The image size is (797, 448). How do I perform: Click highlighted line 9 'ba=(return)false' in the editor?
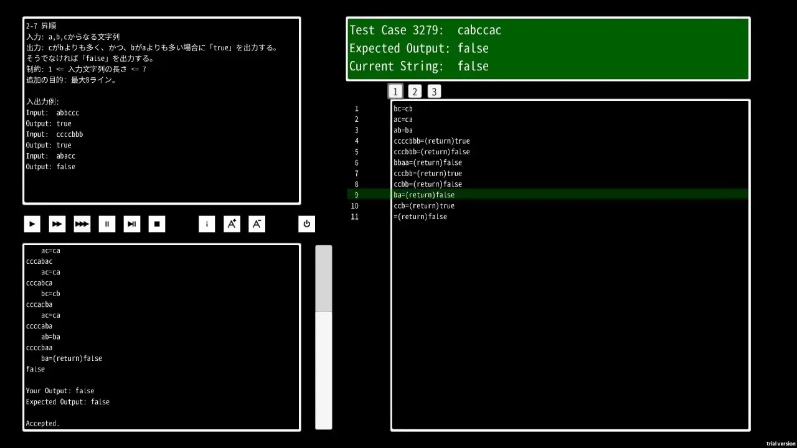[424, 195]
